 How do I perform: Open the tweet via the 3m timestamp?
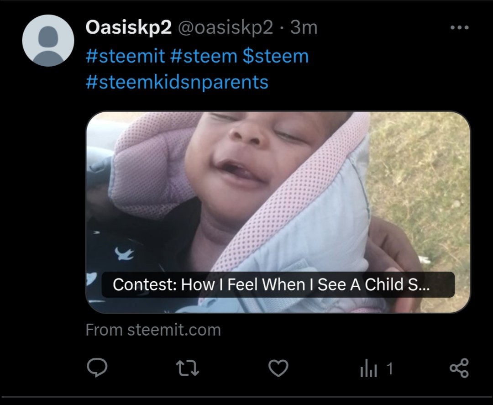pos(304,28)
